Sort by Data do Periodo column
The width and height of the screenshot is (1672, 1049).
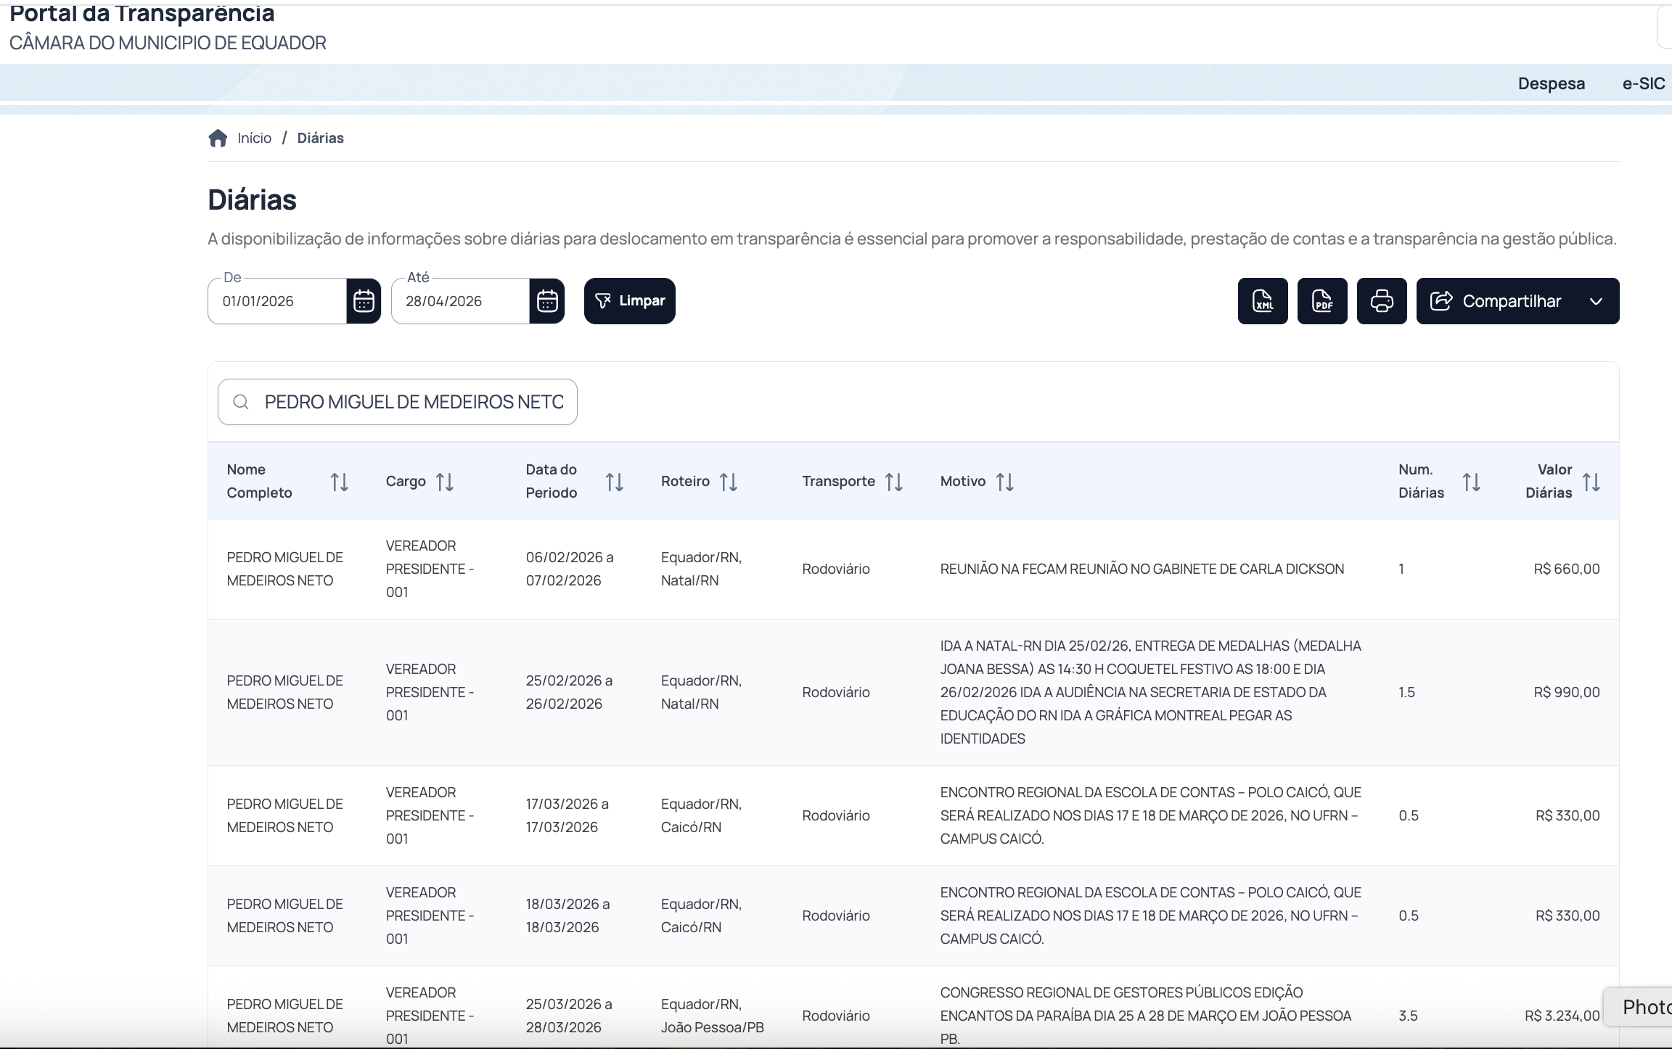[615, 482]
